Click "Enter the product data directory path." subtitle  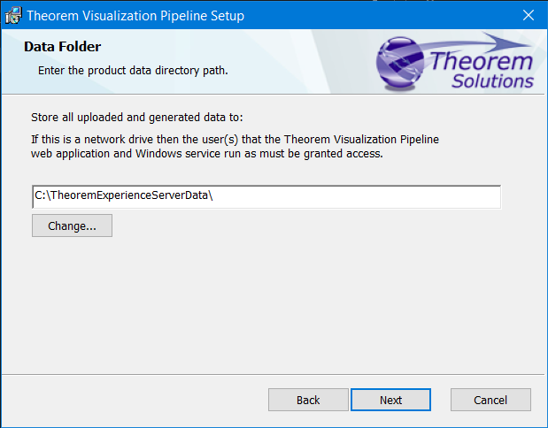coord(133,70)
